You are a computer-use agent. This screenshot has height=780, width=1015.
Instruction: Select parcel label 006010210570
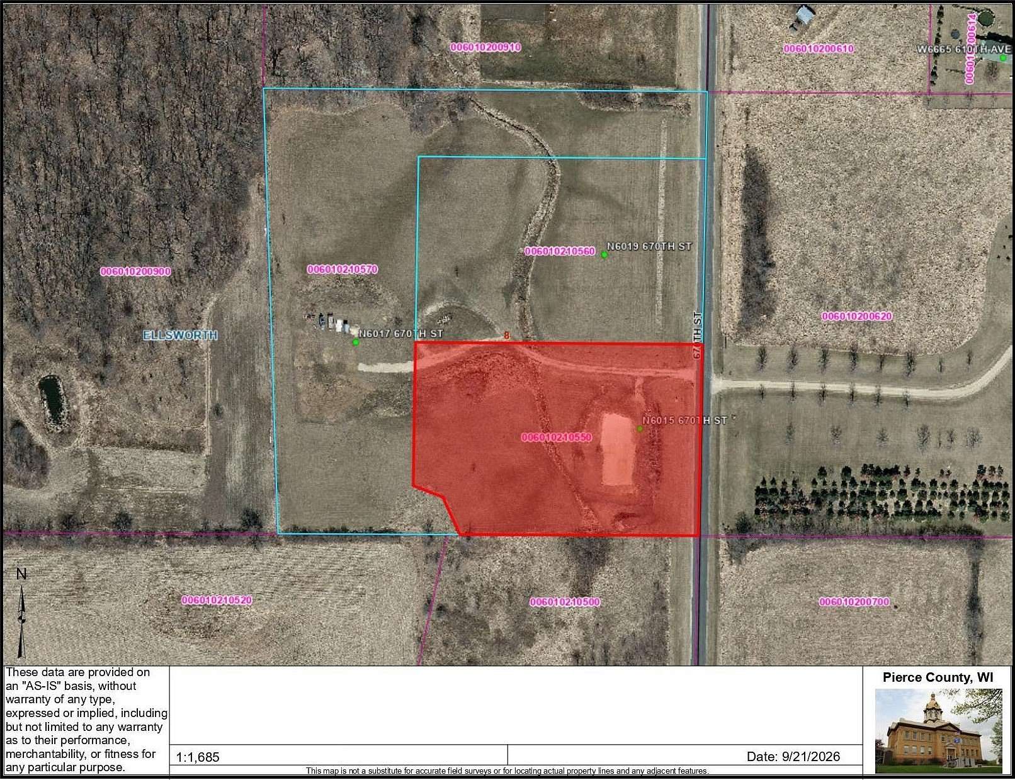[343, 269]
